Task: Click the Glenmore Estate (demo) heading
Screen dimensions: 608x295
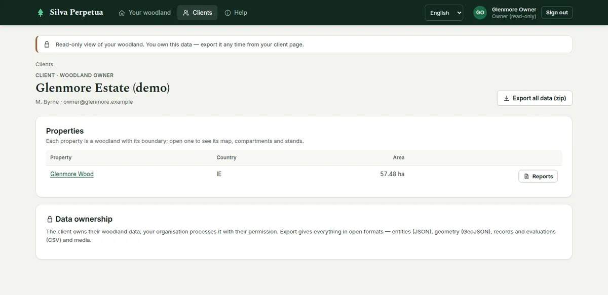Action: pyautogui.click(x=103, y=88)
